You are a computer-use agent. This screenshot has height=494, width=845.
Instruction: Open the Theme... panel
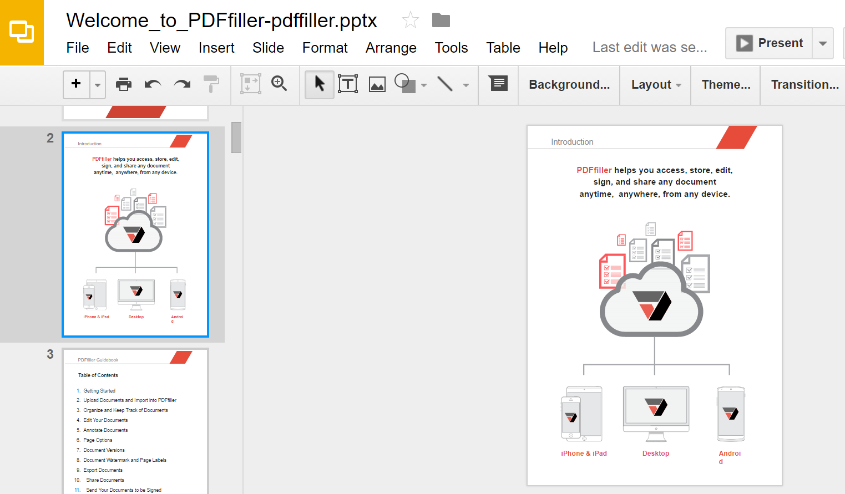[x=726, y=84]
